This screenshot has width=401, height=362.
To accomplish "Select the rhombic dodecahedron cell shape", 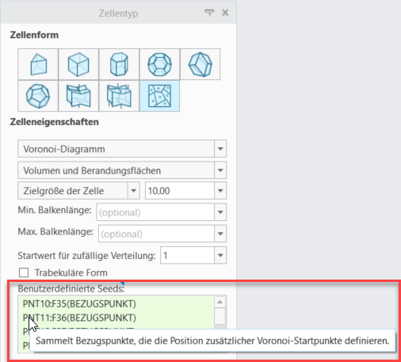I will 200,64.
